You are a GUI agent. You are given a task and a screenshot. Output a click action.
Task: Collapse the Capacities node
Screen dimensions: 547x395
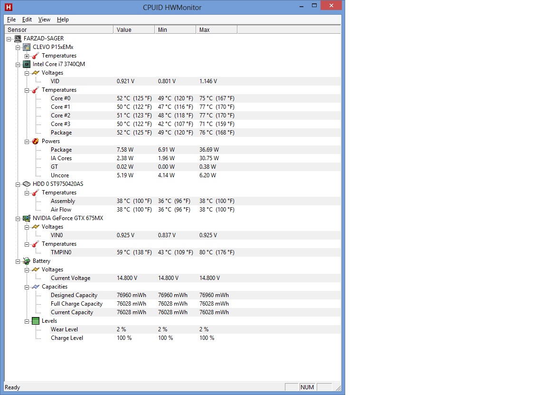pos(27,287)
